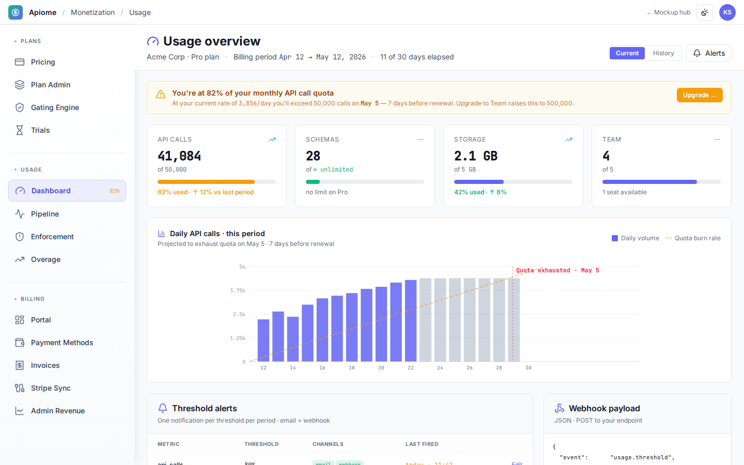Navigate to Enforcement in sidebar
Screen dimensions: 744x465
tap(67, 237)
